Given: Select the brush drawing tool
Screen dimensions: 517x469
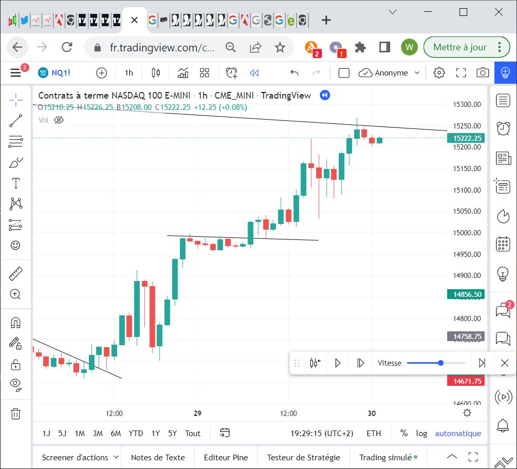Looking at the screenshot, I should pos(15,162).
